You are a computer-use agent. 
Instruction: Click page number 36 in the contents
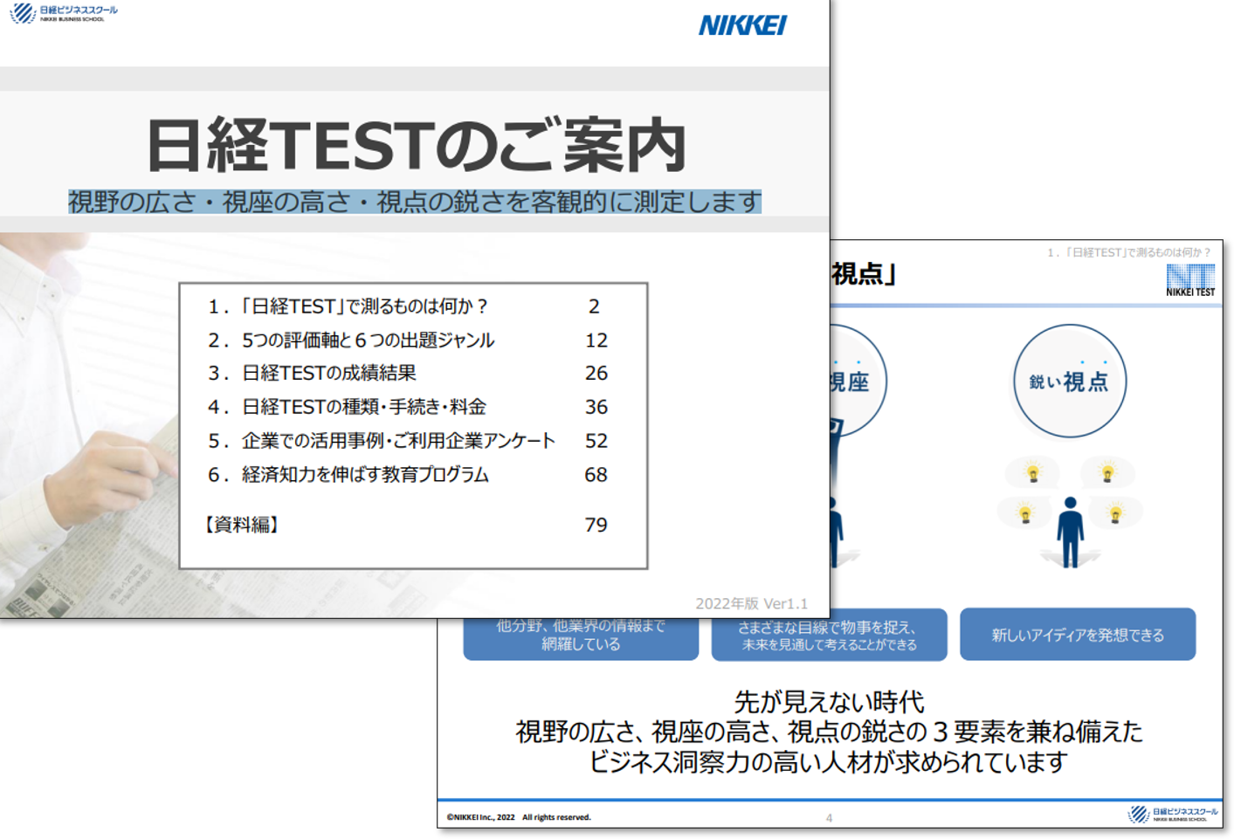(596, 407)
